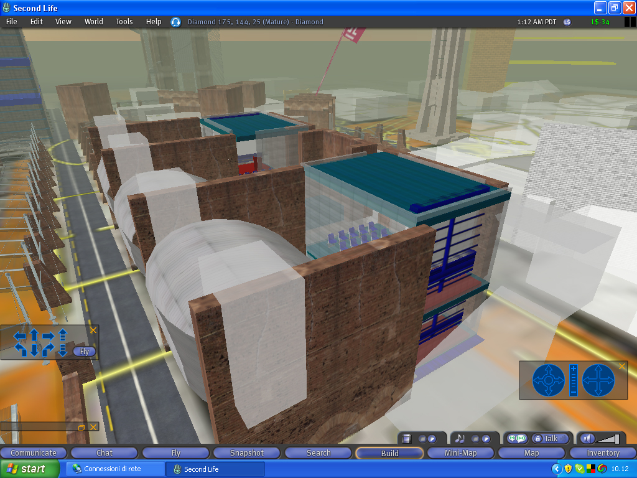Open the World menu

pos(94,22)
